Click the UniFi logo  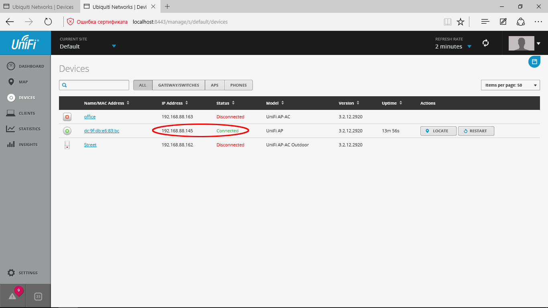(25, 43)
